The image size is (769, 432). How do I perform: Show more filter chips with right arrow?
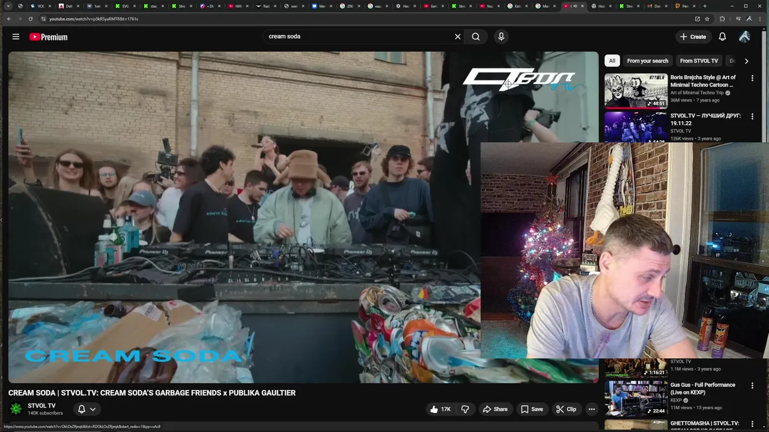pos(746,61)
